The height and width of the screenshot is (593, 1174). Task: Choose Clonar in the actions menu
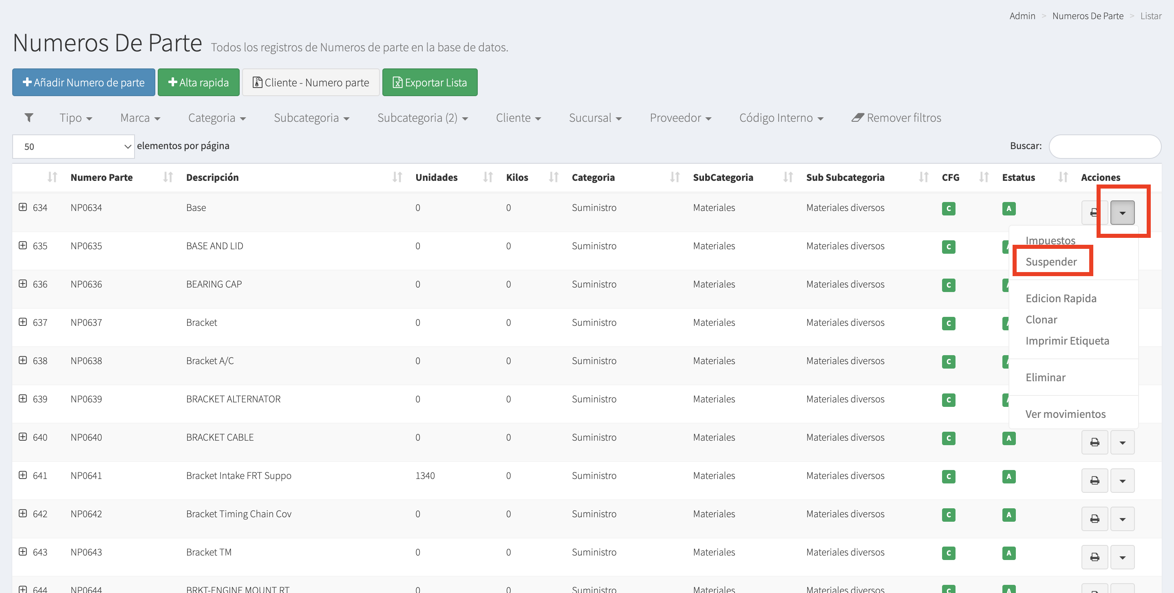1042,319
